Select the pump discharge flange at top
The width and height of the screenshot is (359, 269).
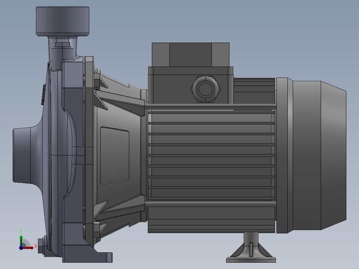(63, 21)
